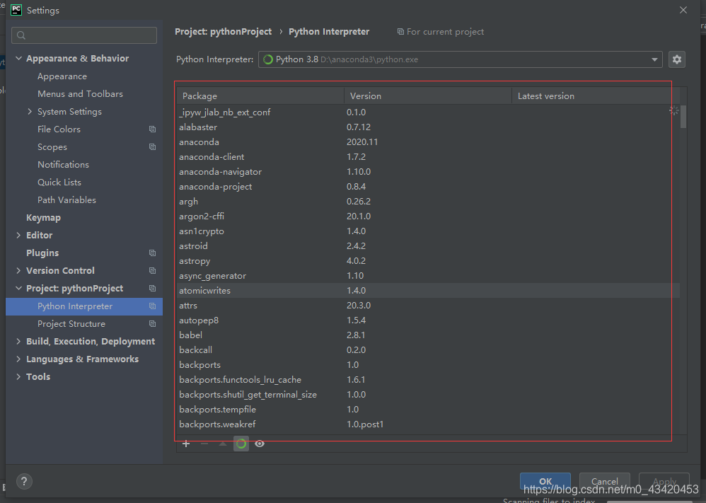Viewport: 706px width, 503px height.
Task: Click the Project: pythonProject row copy icon
Action: (152, 288)
